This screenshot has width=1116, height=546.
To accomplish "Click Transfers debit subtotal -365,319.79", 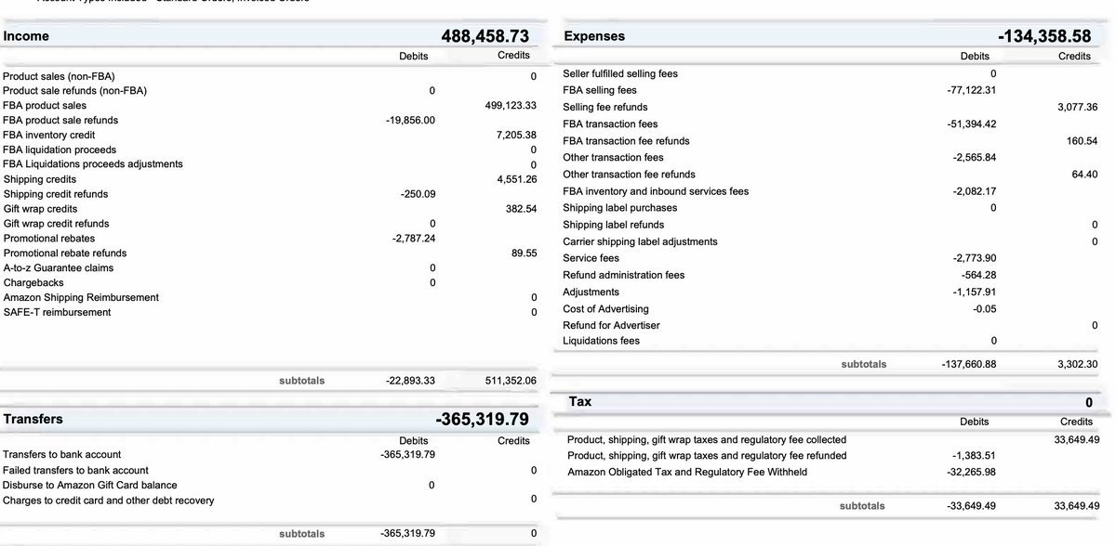I will [407, 534].
